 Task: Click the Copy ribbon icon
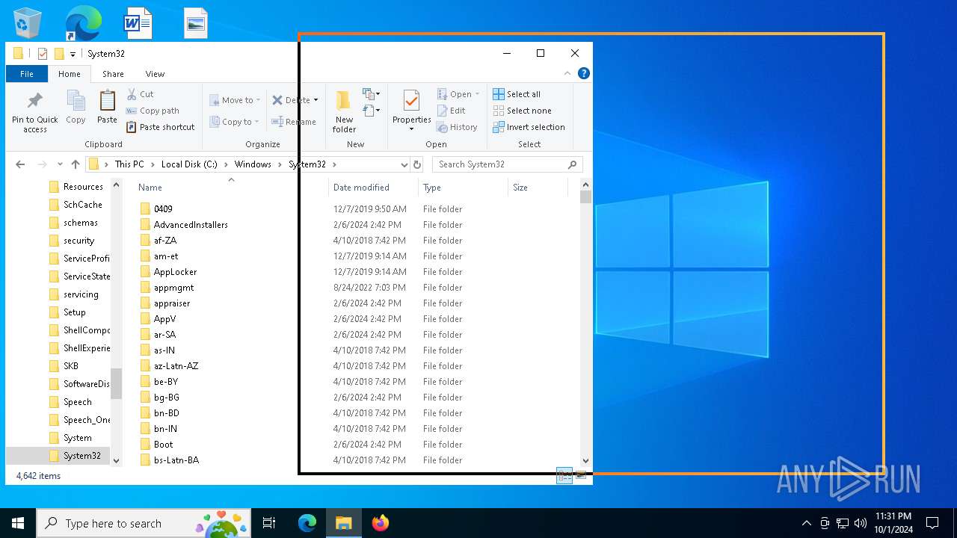pyautogui.click(x=76, y=108)
